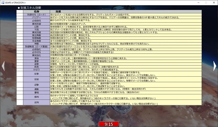Select the 完全無敵 skill name
The width and height of the screenshot is (218, 127).
tap(36, 41)
